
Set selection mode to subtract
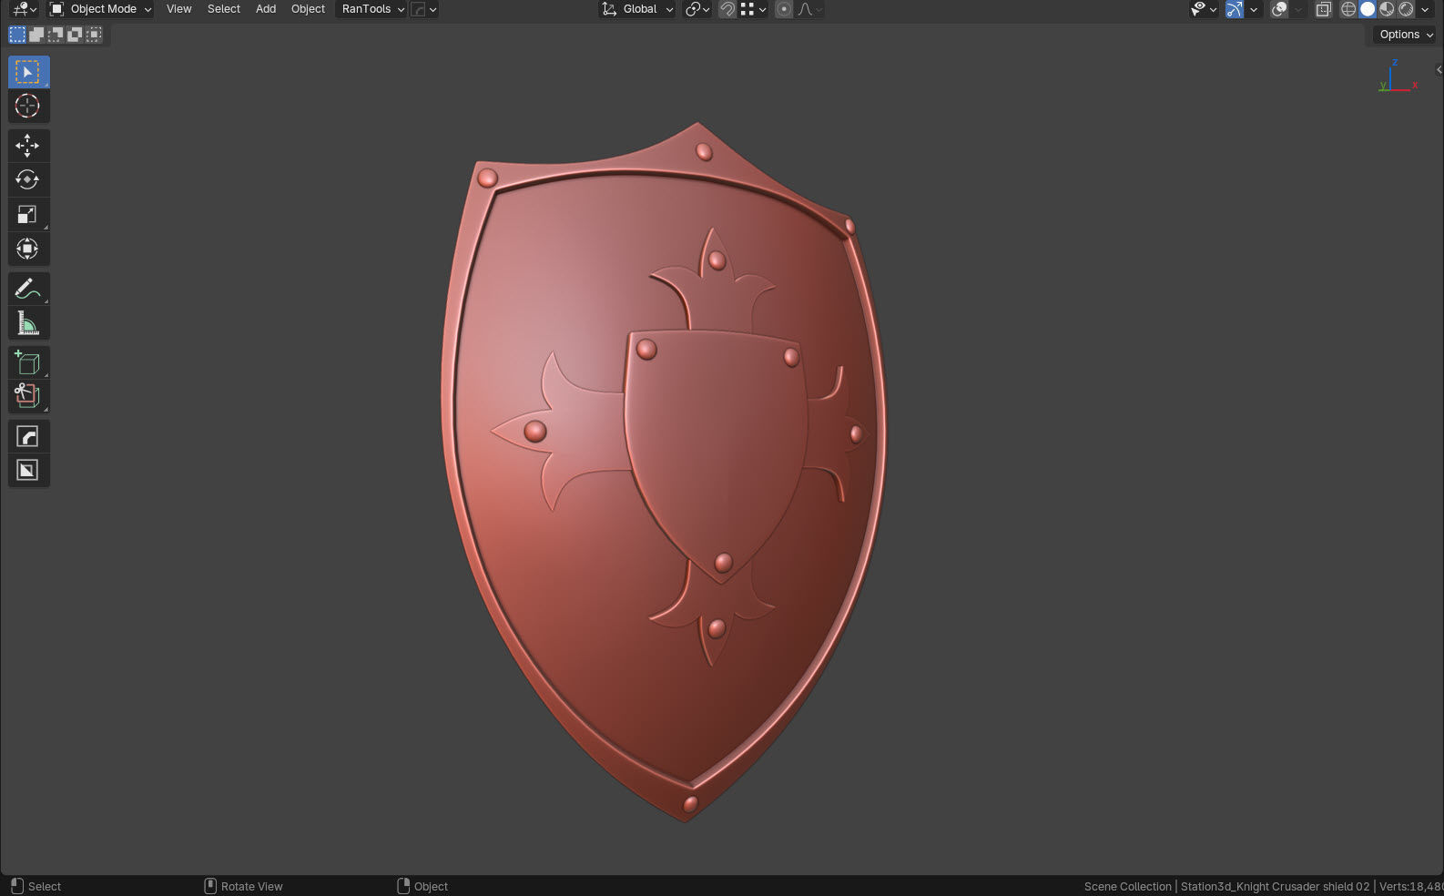coord(56,35)
